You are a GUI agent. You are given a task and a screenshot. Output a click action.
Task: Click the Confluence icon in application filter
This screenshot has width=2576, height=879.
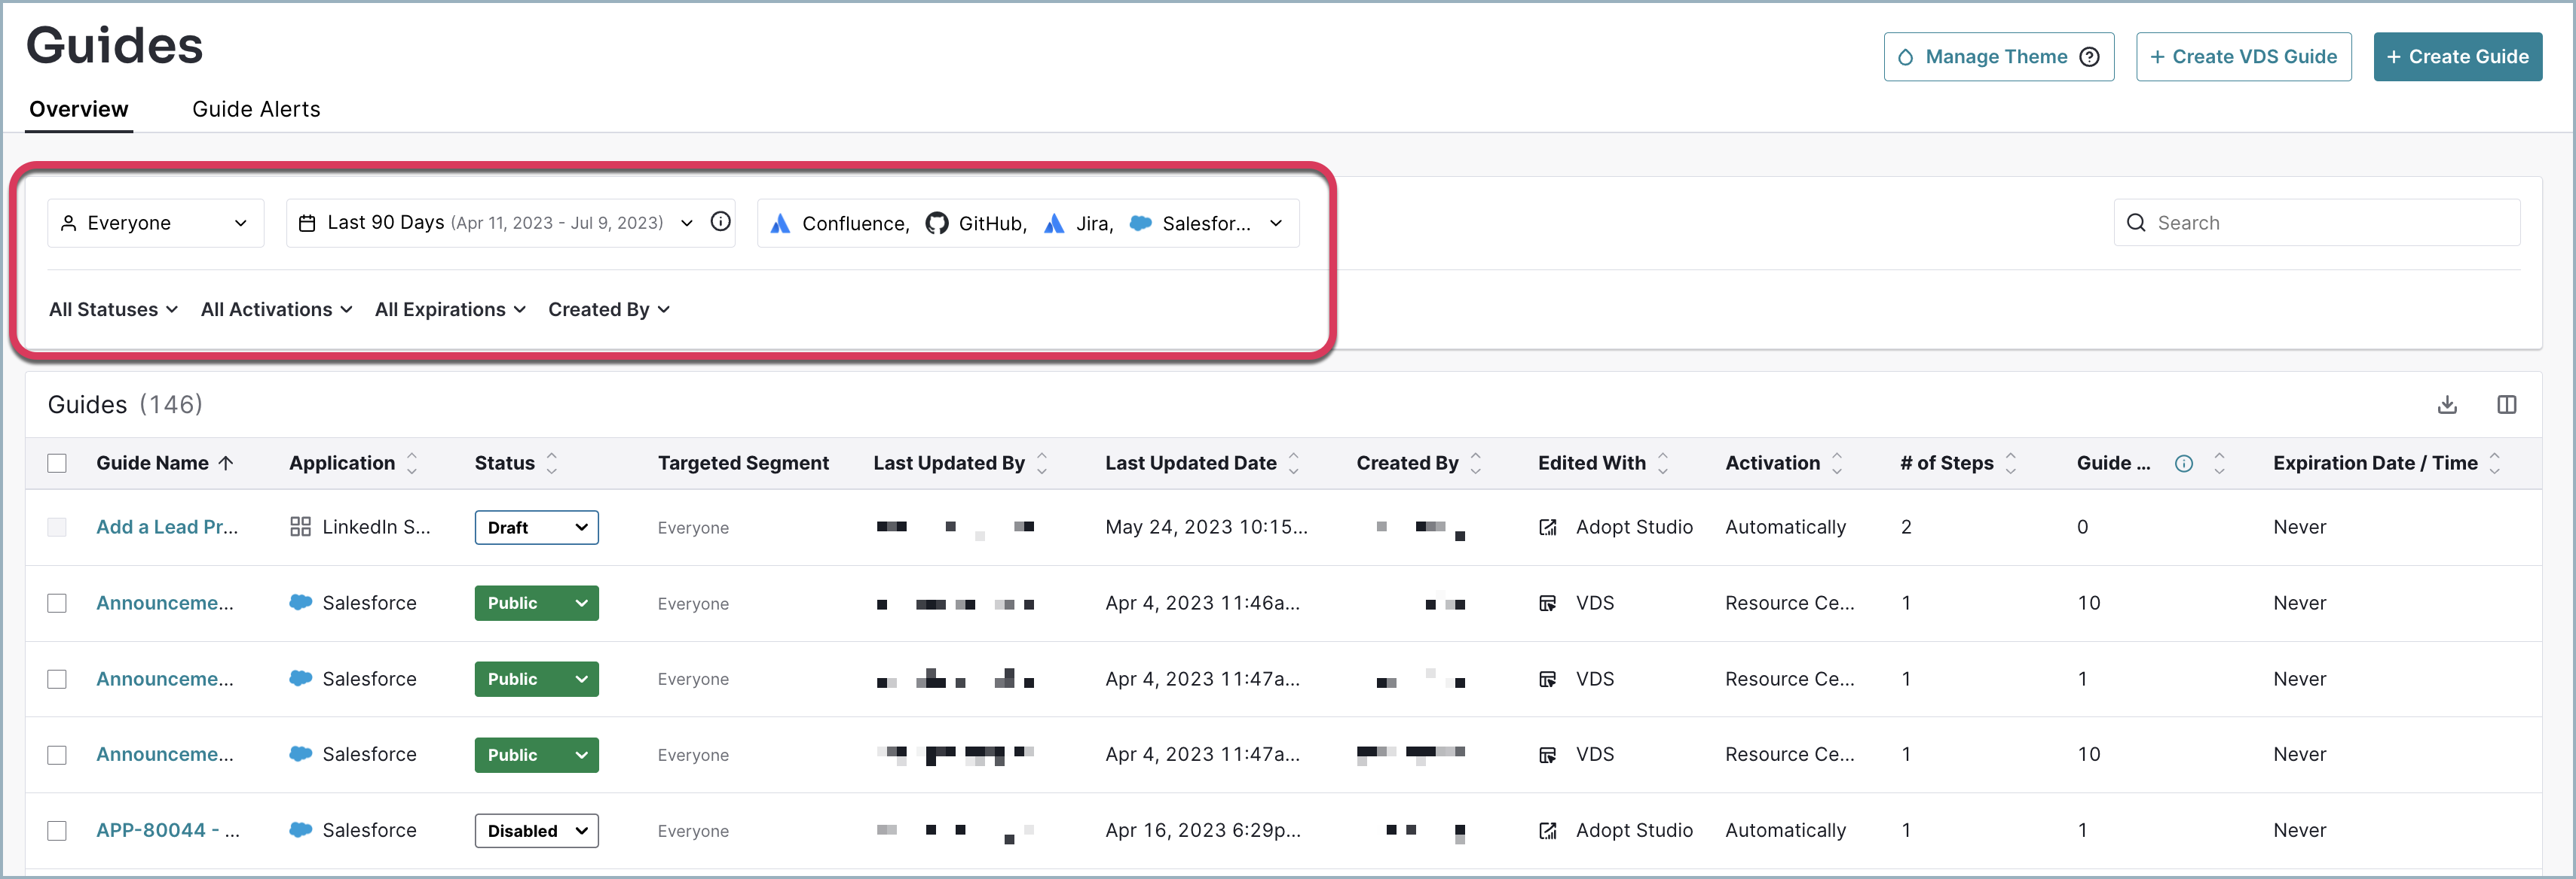click(x=780, y=224)
